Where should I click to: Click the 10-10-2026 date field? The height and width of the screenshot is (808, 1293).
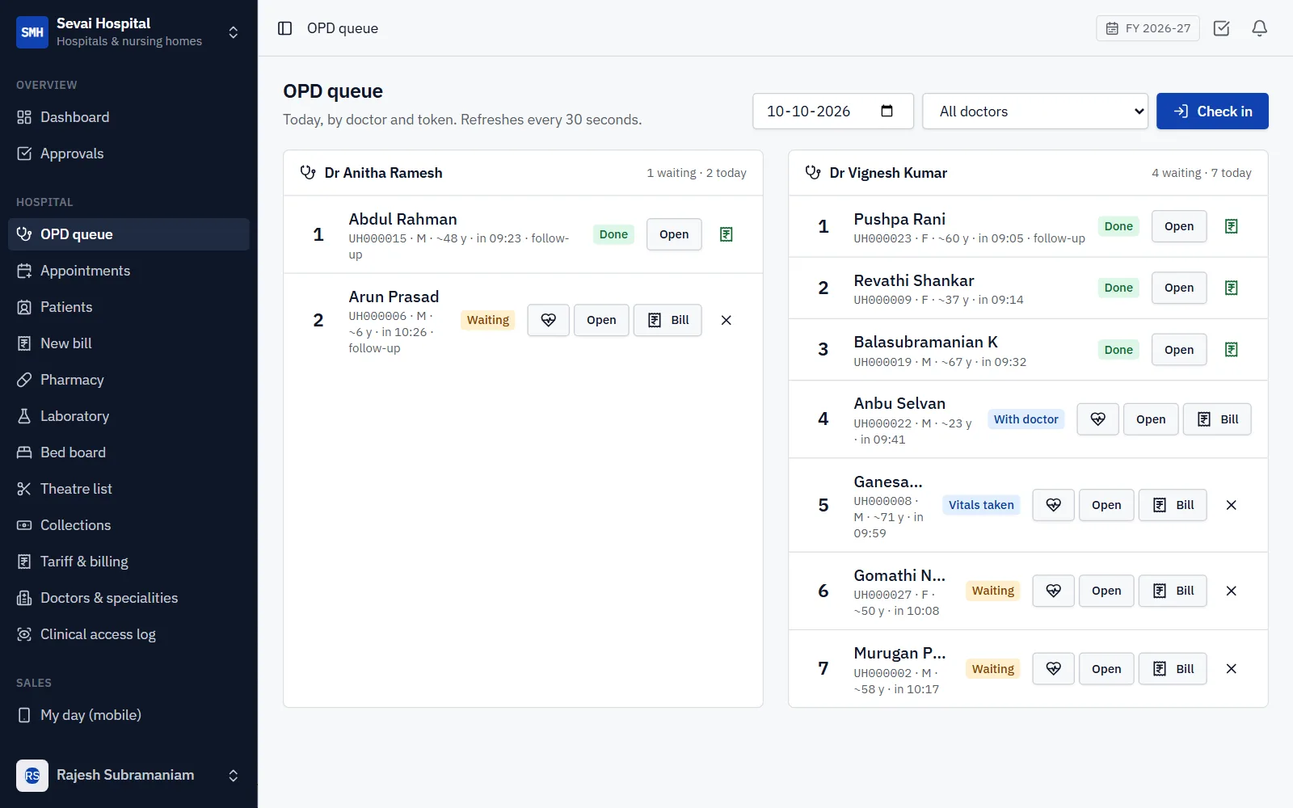point(833,112)
